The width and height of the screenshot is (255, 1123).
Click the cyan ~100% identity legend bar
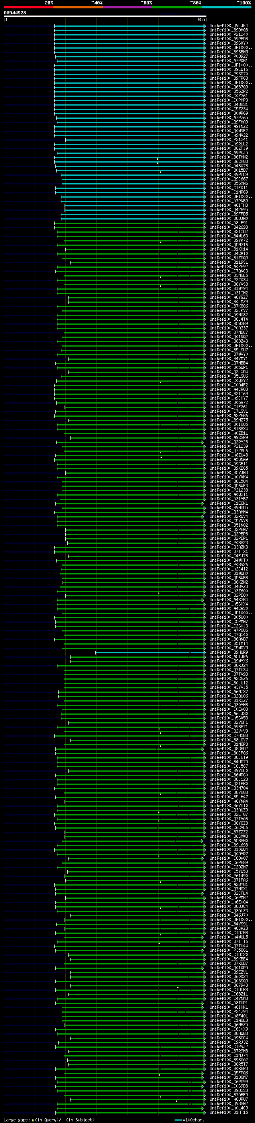click(x=226, y=7)
